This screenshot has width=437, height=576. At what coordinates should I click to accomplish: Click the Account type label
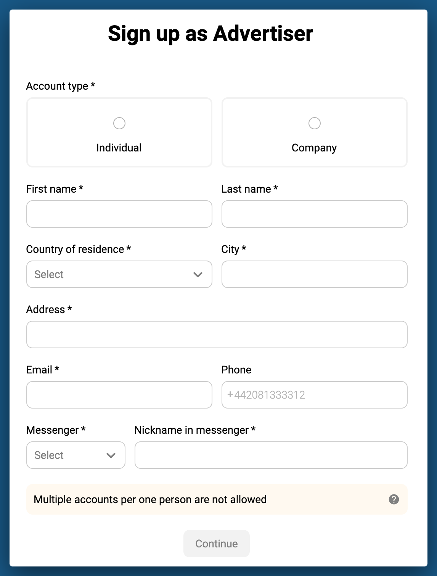coord(61,86)
